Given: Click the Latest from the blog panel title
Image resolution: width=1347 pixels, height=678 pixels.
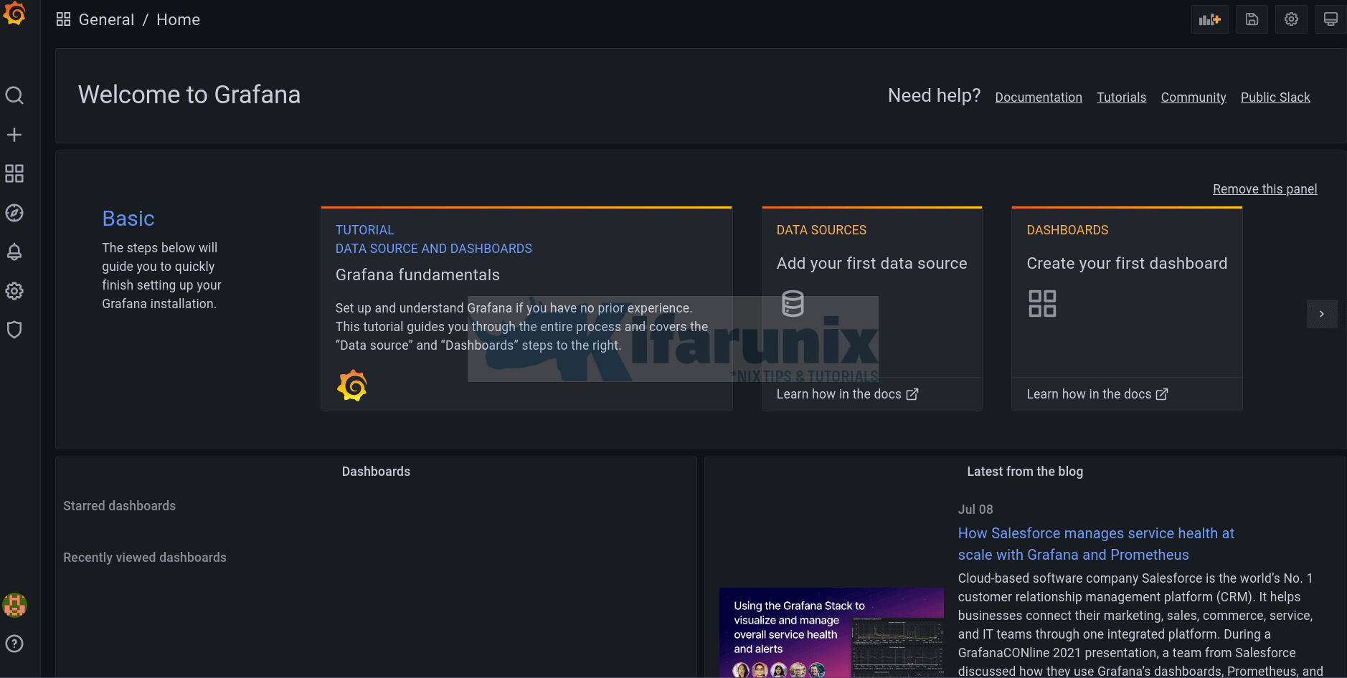Looking at the screenshot, I should 1025,472.
